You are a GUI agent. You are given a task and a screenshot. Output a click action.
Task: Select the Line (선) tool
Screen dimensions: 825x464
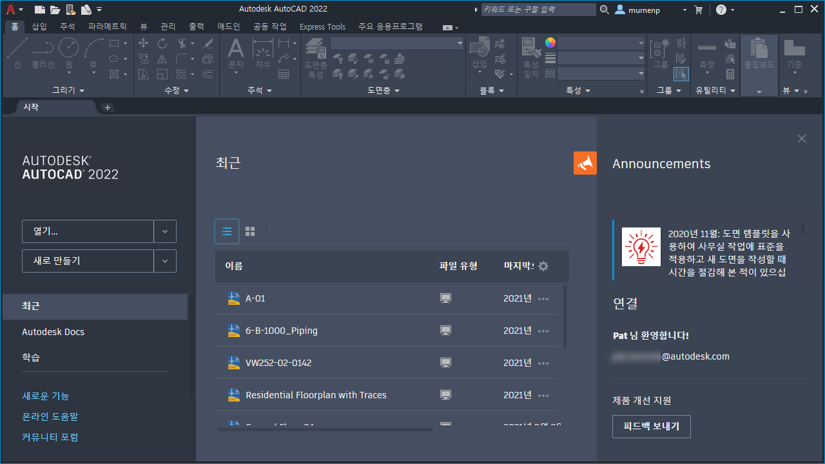[17, 53]
